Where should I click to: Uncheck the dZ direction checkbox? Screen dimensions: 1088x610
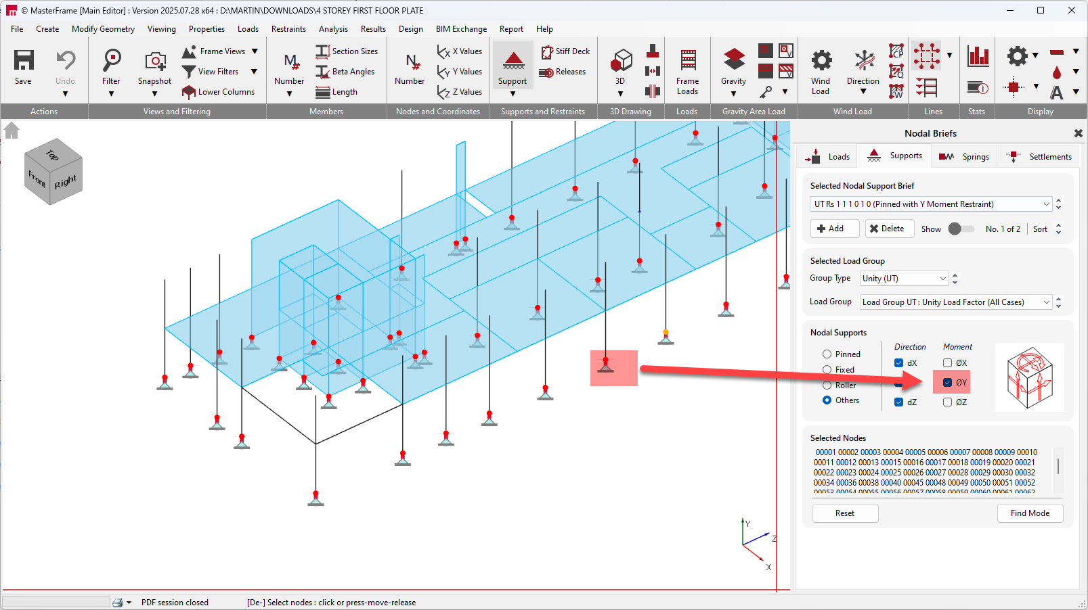tap(898, 402)
